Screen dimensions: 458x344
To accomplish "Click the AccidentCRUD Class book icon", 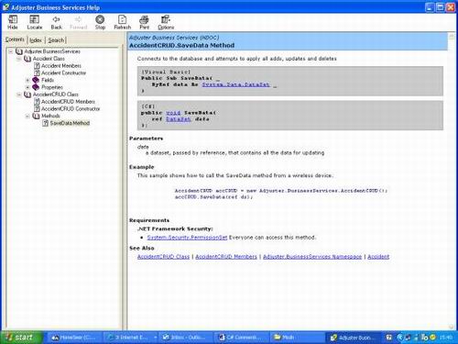I will point(27,94).
